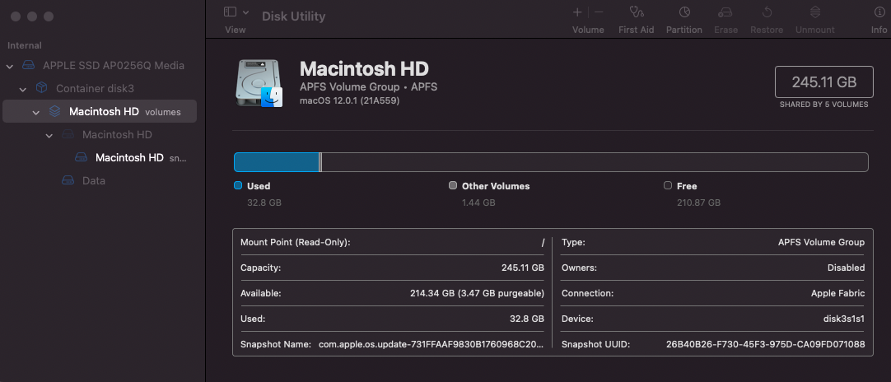Click the First Aid toolbar label
This screenshot has width=891, height=382.
[x=637, y=30]
